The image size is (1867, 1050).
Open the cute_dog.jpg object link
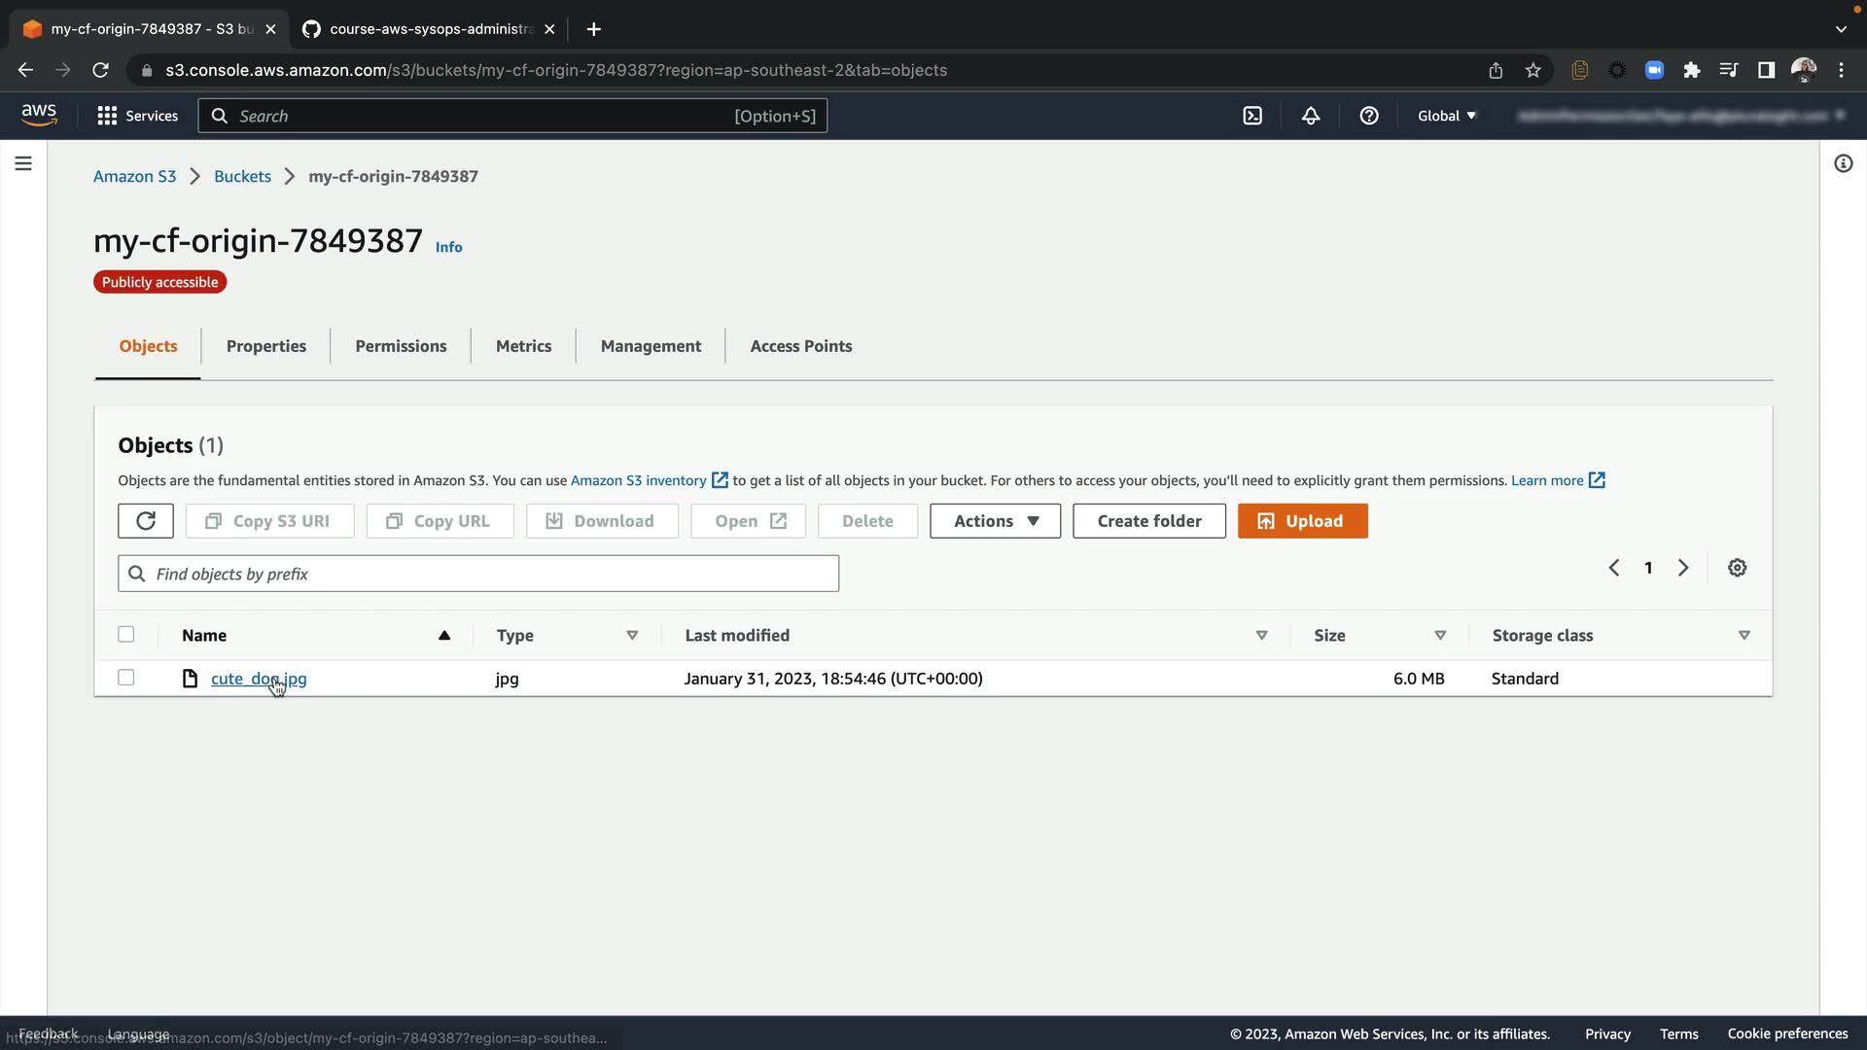258,679
